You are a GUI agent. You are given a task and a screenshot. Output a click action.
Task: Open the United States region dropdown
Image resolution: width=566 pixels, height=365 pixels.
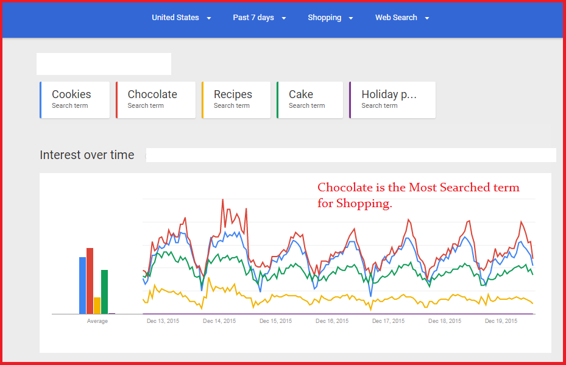pyautogui.click(x=181, y=18)
